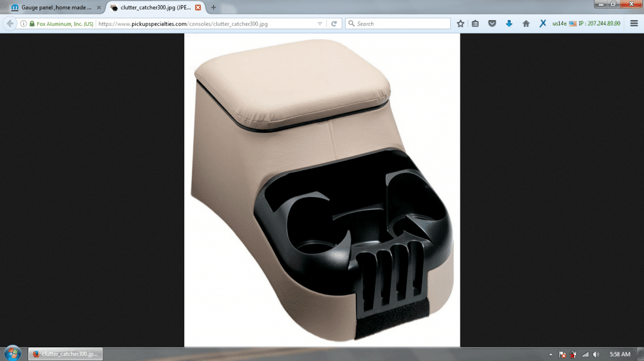Go to home page via house icon
Screen dimensions: 644x361
526,23
